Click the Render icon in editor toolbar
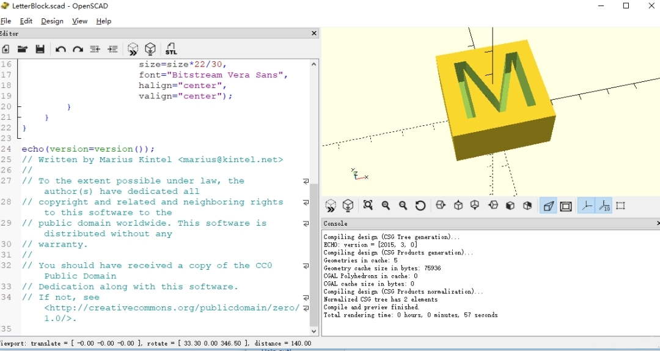Image resolution: width=660 pixels, height=351 pixels. (x=150, y=49)
